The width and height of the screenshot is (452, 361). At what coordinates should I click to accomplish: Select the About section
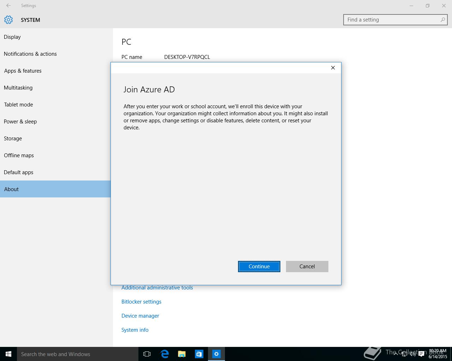(55, 189)
